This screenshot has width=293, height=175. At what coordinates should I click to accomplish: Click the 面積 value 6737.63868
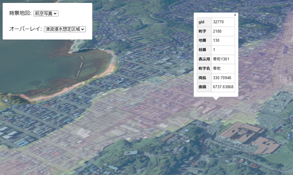click(222, 87)
